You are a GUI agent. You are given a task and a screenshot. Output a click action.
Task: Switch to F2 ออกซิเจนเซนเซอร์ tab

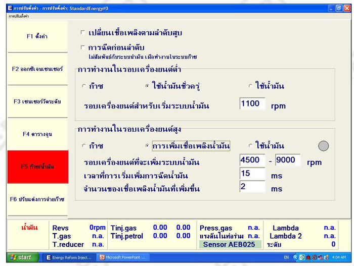pyautogui.click(x=37, y=69)
